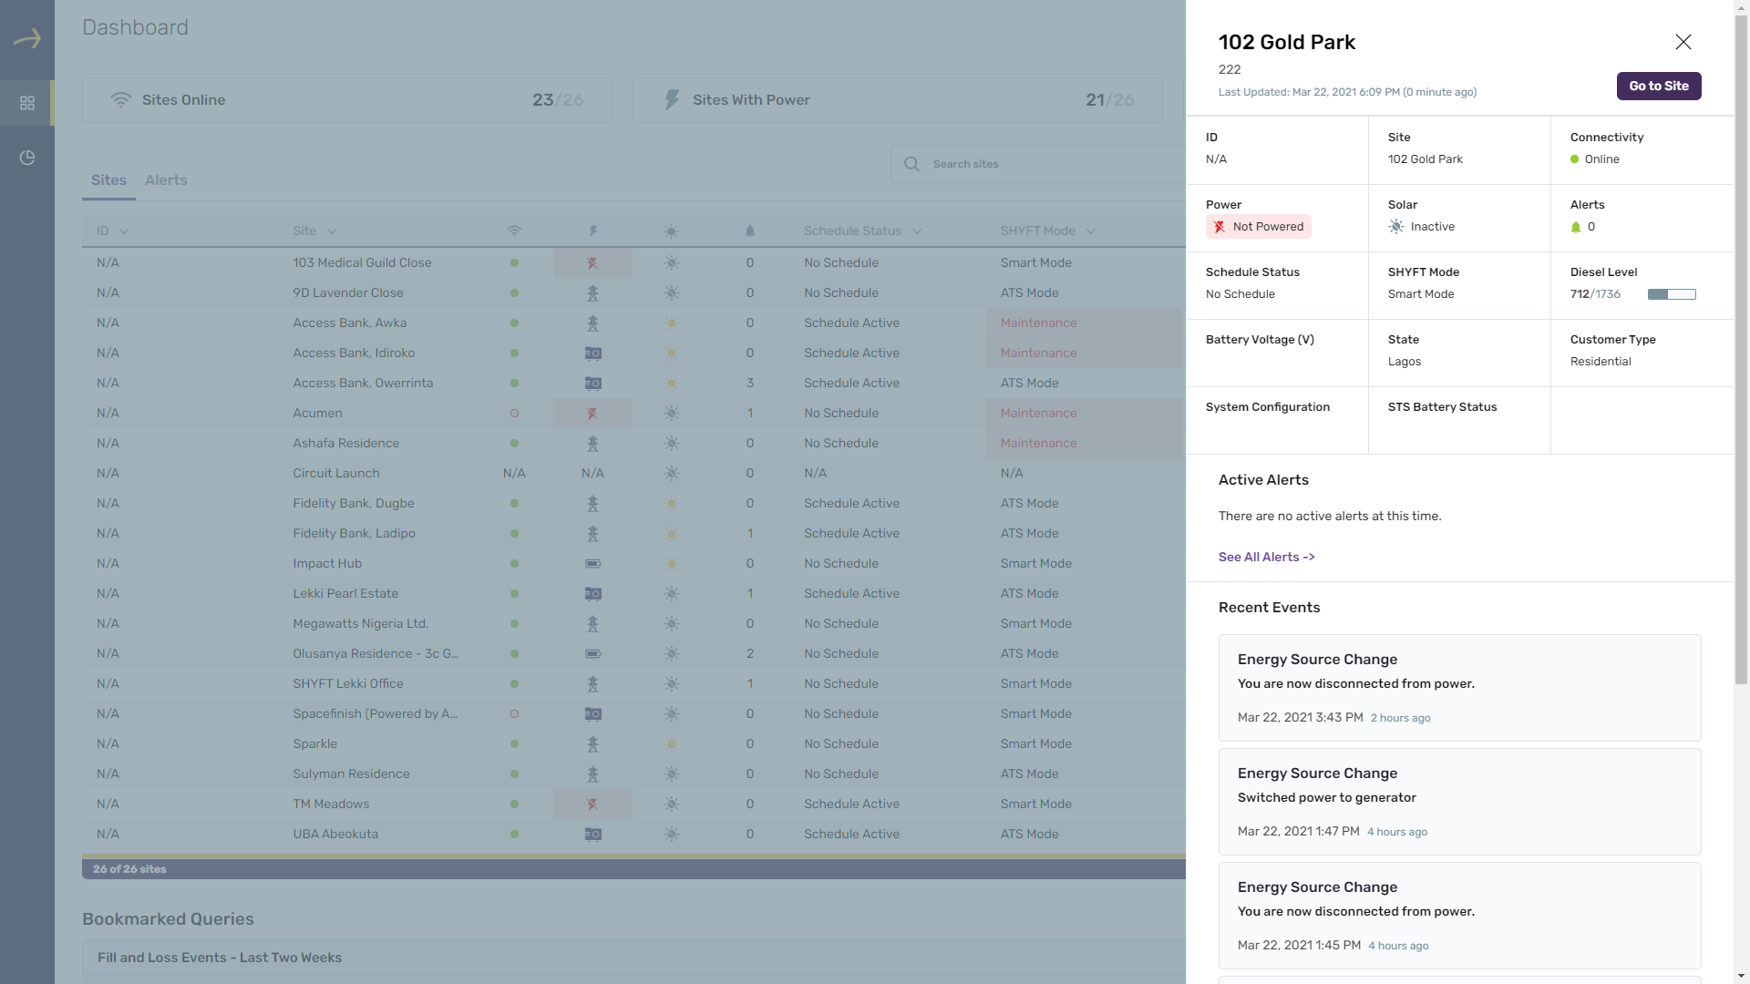This screenshot has height=984, width=1750.
Task: Click the Online green dot under Connectivity
Action: [x=1574, y=159]
